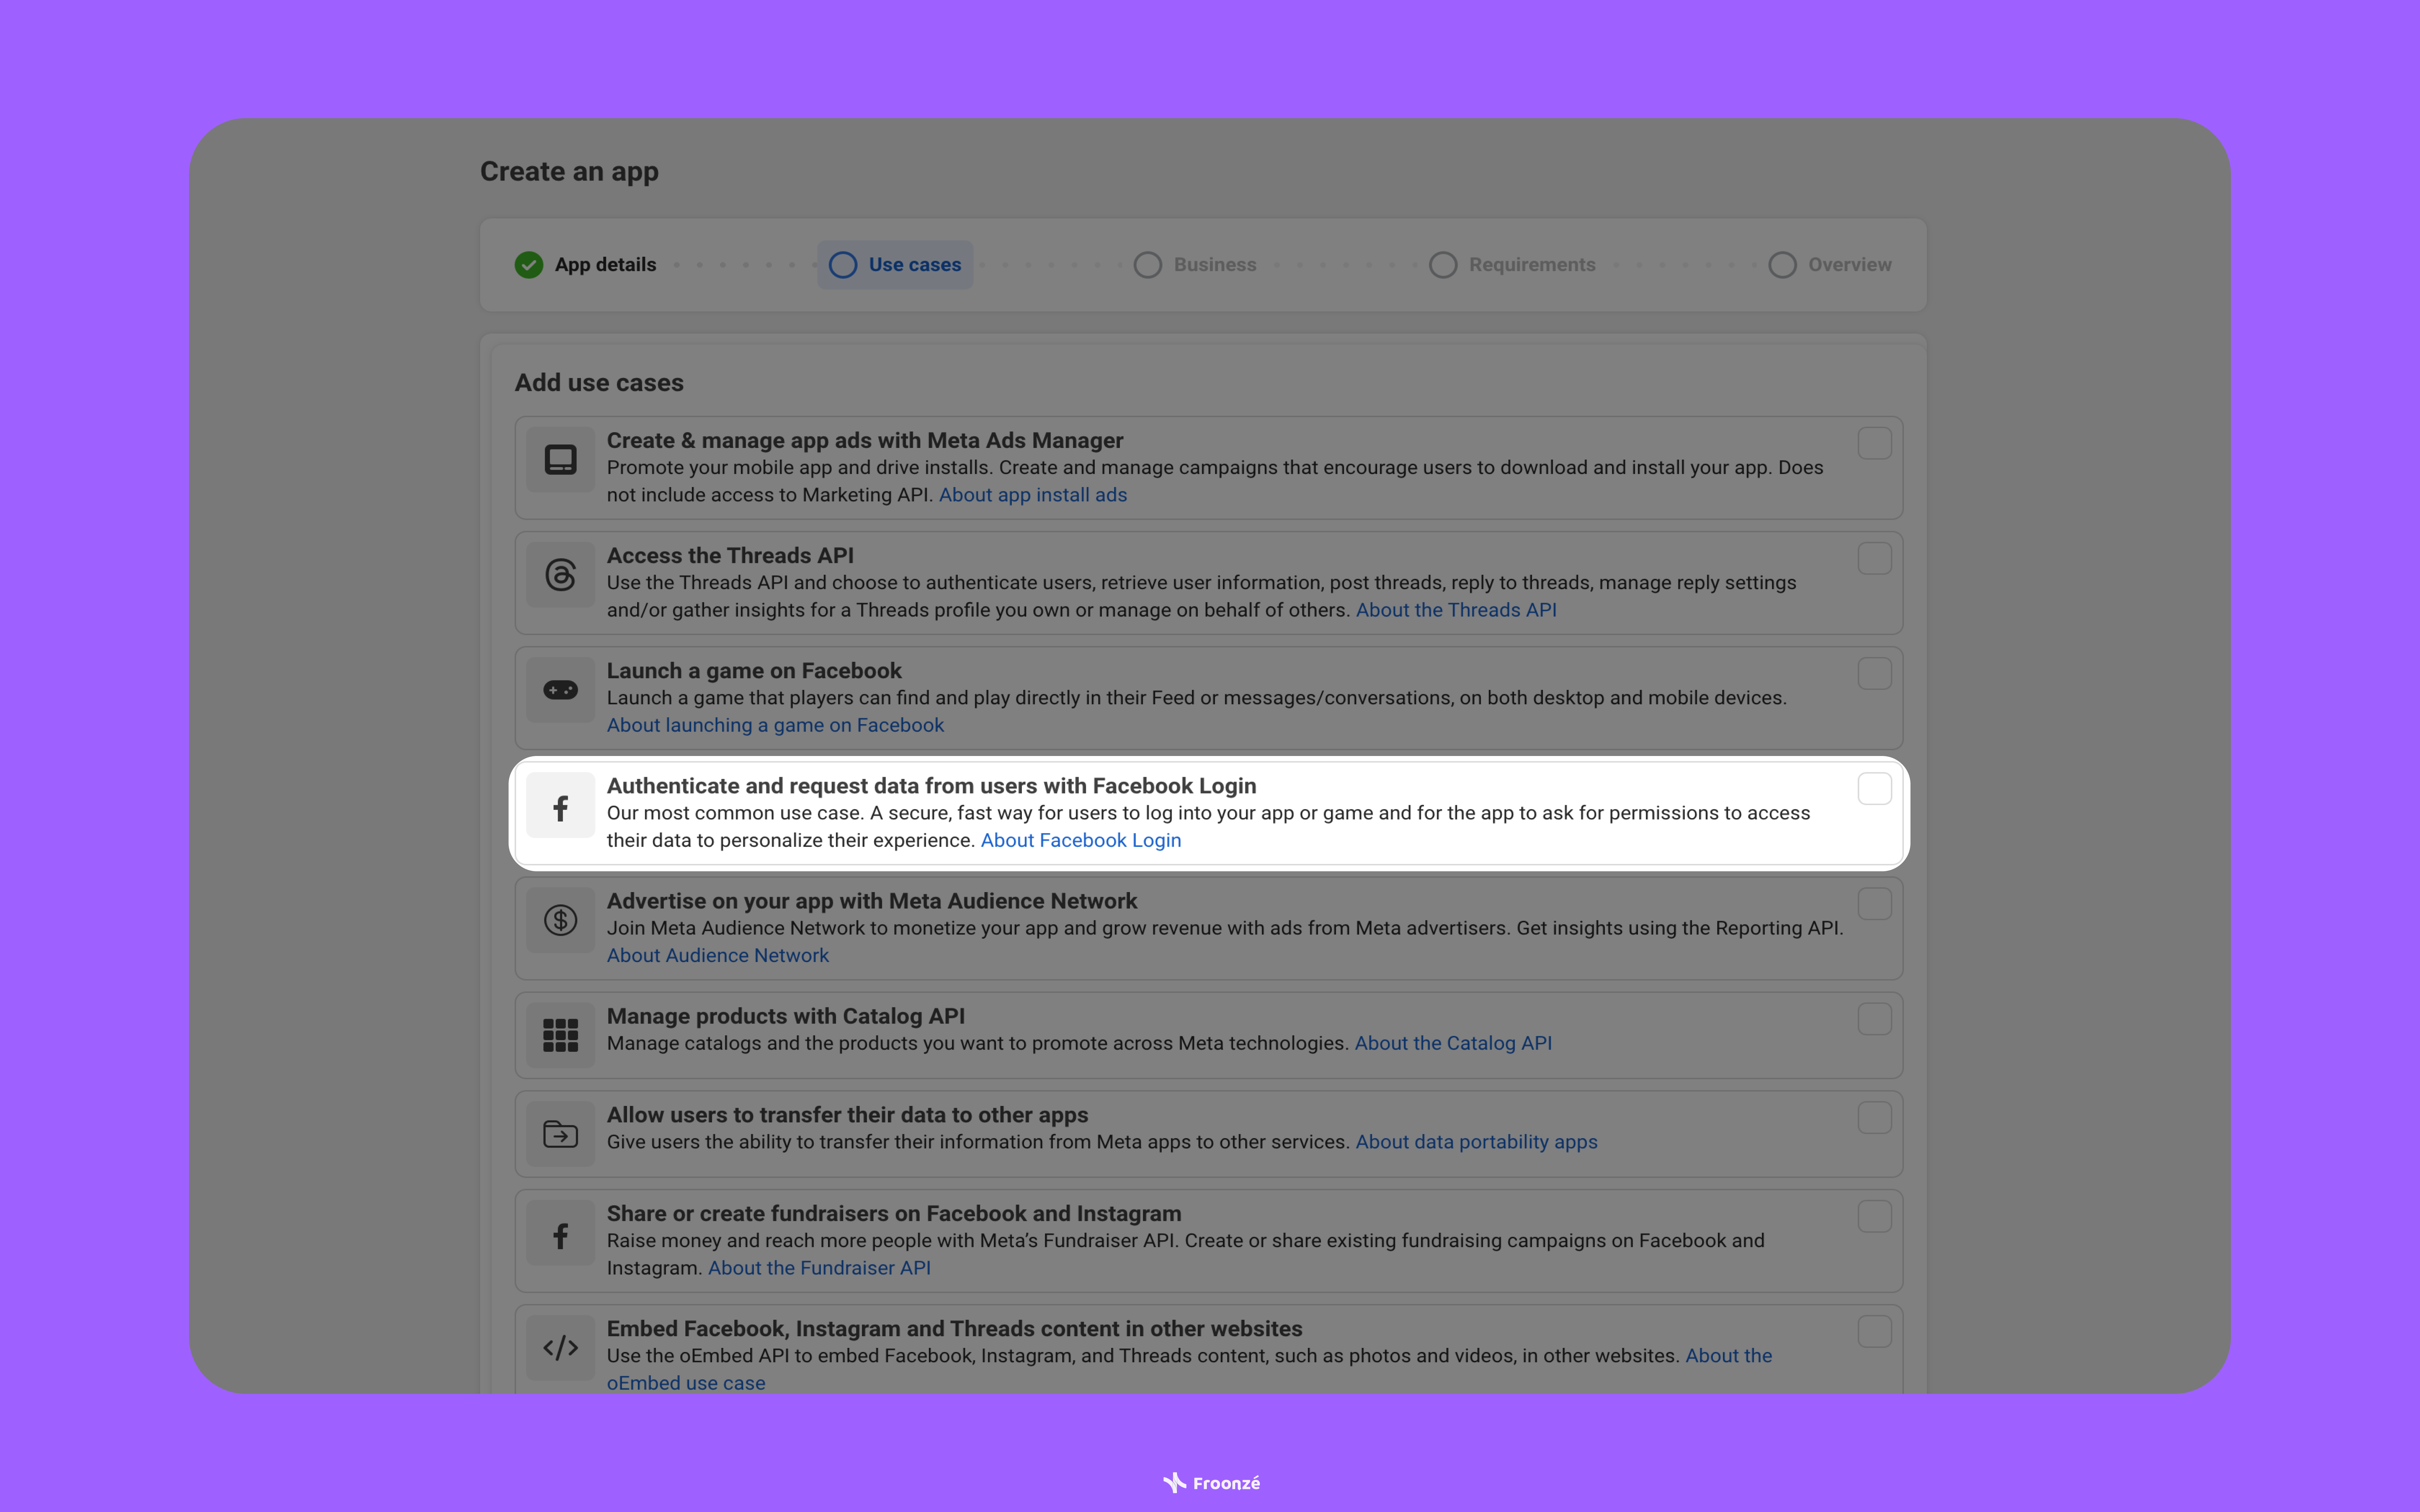
Task: Click the fundraisers Facebook icon
Action: tap(560, 1233)
